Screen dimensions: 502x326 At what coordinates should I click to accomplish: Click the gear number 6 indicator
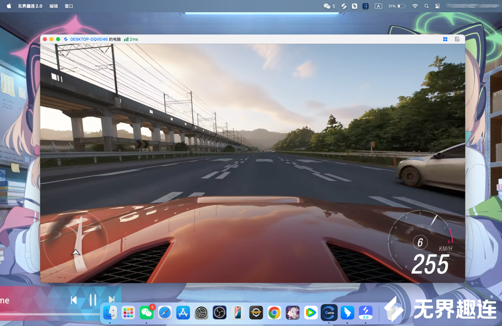tap(420, 242)
